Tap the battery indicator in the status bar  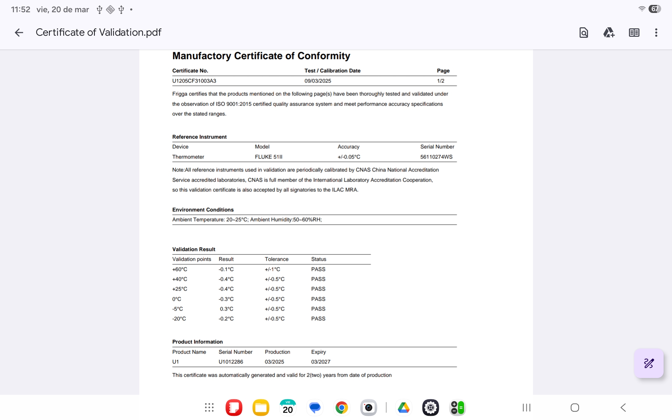coord(654,9)
